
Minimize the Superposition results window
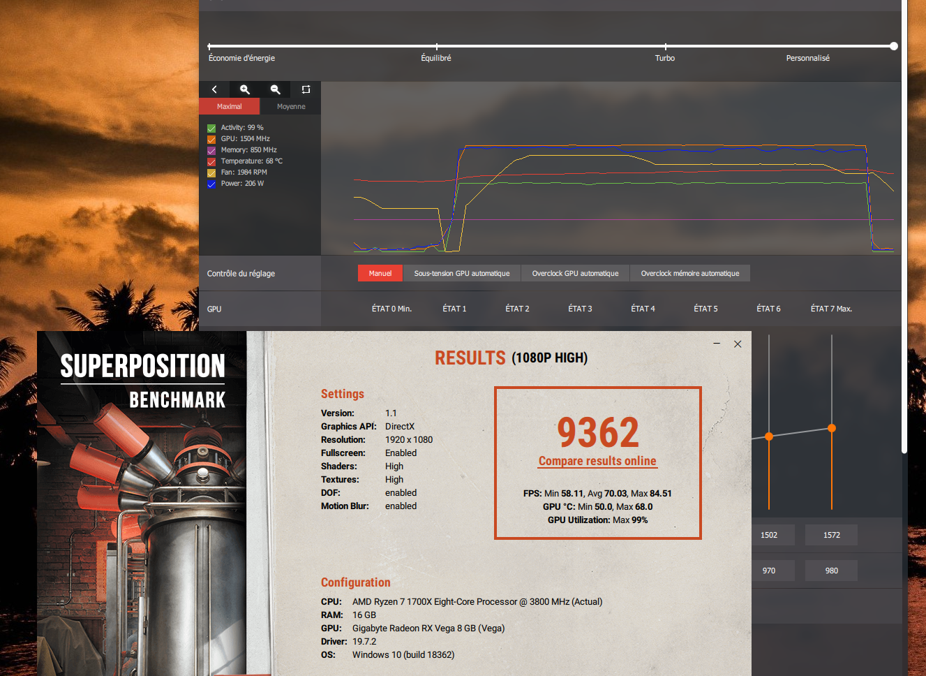pos(717,344)
